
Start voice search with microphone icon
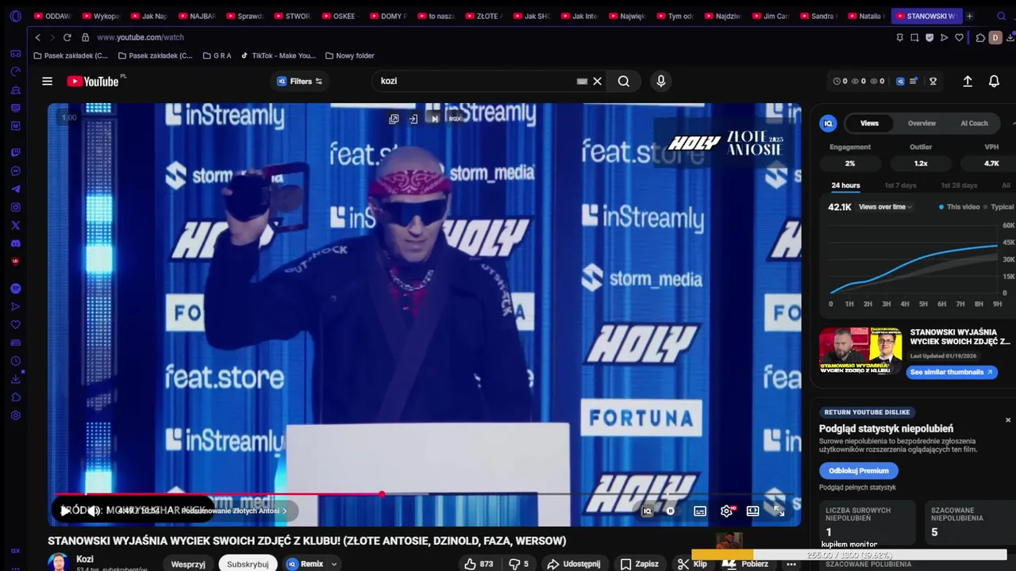[x=660, y=81]
